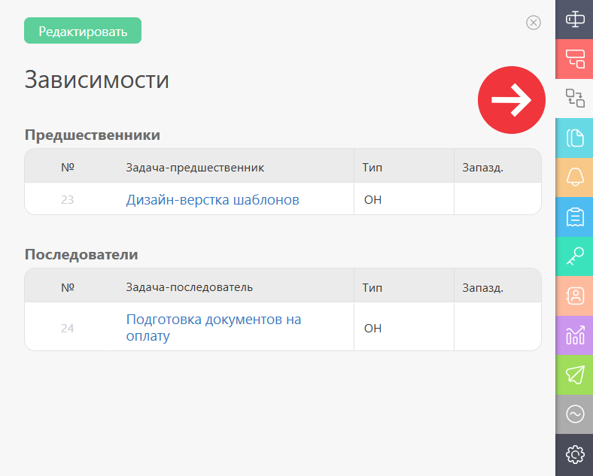Open link Подготовка документов на оплату
The width and height of the screenshot is (593, 476).
pos(213,328)
